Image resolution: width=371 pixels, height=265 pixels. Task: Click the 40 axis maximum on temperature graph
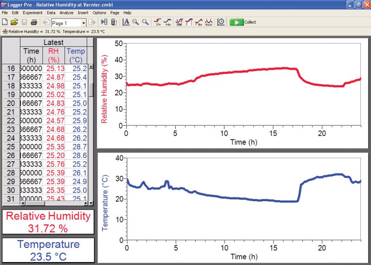(119, 158)
